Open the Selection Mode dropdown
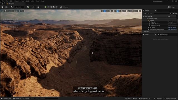Image resolution: width=178 pixels, height=100 pixels. 17,7
